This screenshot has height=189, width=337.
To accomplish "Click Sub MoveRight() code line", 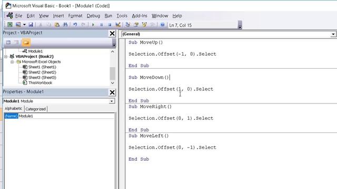I will [150, 107].
